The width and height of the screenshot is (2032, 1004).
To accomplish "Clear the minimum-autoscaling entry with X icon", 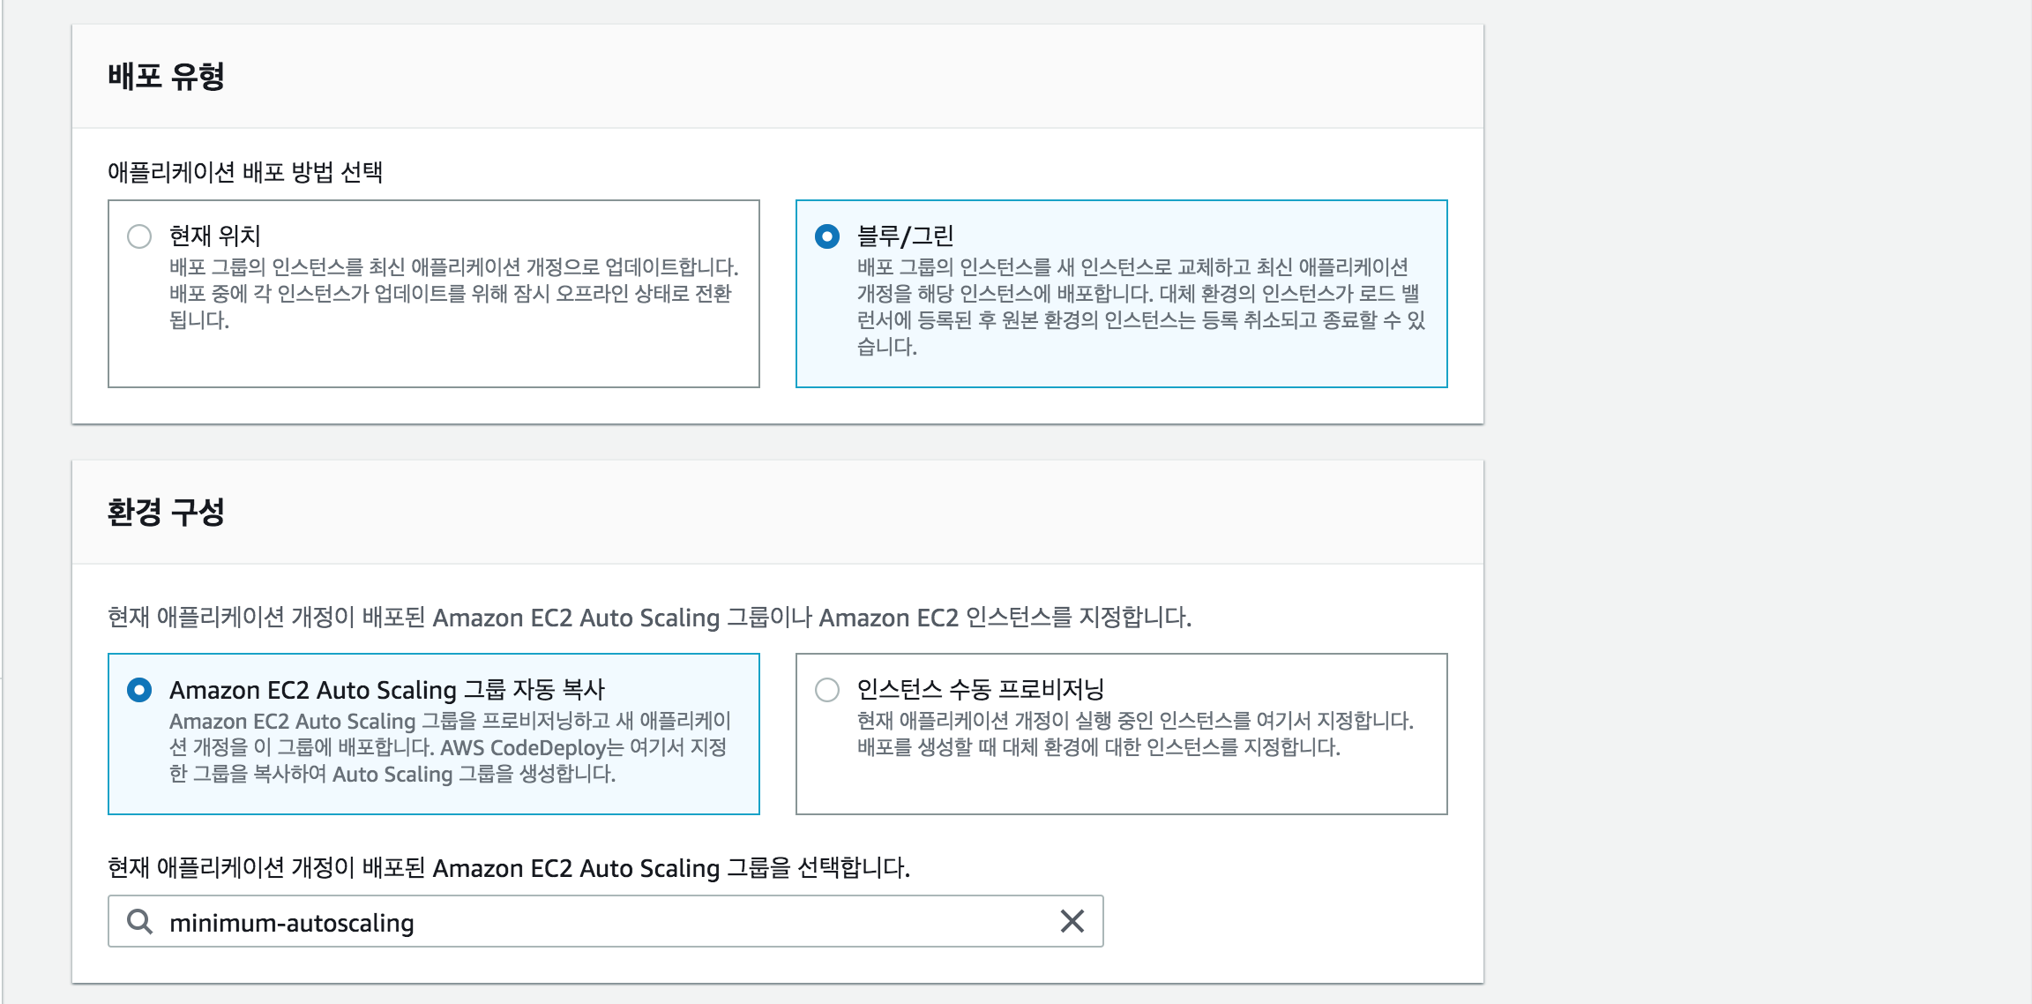I will [x=1072, y=922].
